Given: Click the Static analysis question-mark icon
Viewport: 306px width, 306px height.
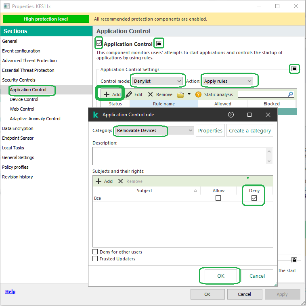Looking at the screenshot, I should [198, 94].
